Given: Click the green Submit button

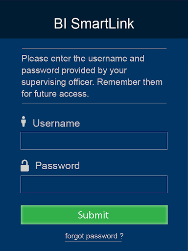Looking at the screenshot, I should [x=94, y=215].
